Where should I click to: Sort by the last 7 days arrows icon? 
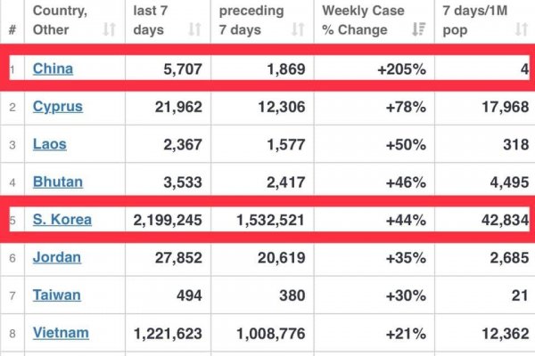[194, 29]
